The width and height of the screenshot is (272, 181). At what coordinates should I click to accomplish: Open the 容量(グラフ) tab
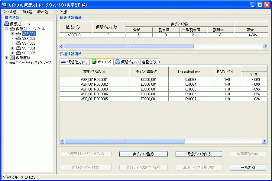pos(151,62)
